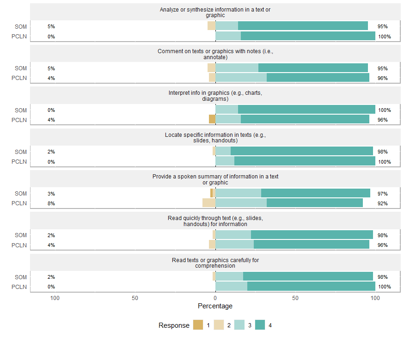The width and height of the screenshot is (404, 337).
Task: Click the Response 3 legend color swatch
Action: 239,325
